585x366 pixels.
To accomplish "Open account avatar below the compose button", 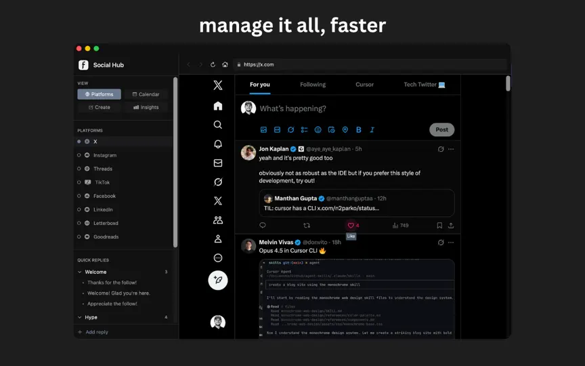I will [218, 322].
